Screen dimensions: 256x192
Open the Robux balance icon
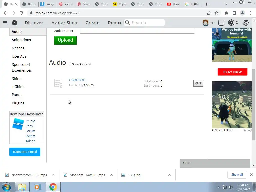(x=231, y=23)
